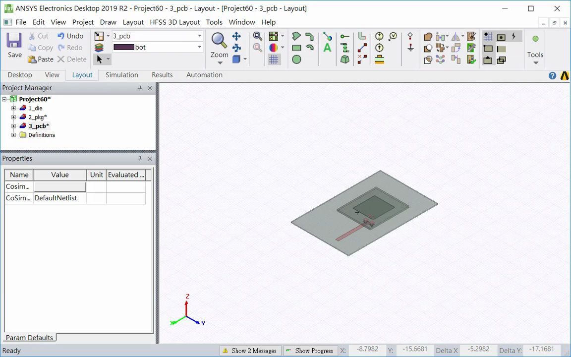571x357 pixels.
Task: Click Redo in the toolbar
Action: (x=70, y=48)
